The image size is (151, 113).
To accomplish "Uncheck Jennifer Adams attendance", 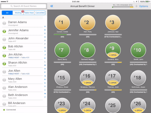I will click(4, 31).
